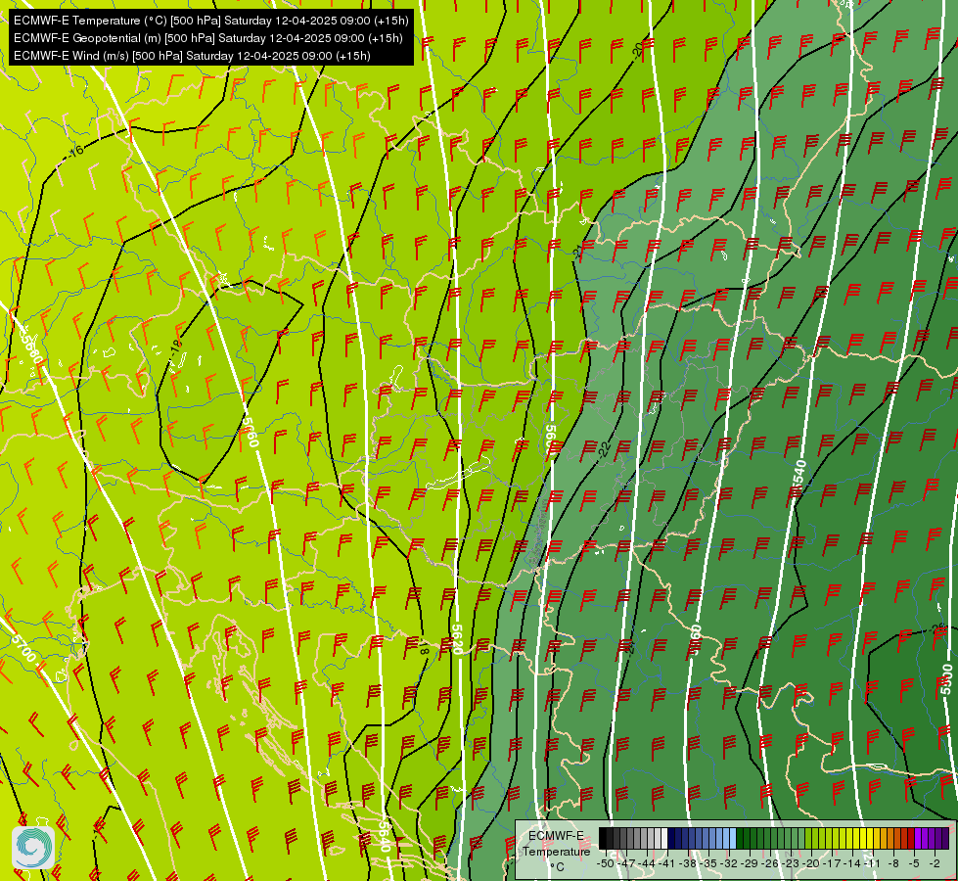
Task: Click the 5620 geopotential contour label
Action: (457, 639)
